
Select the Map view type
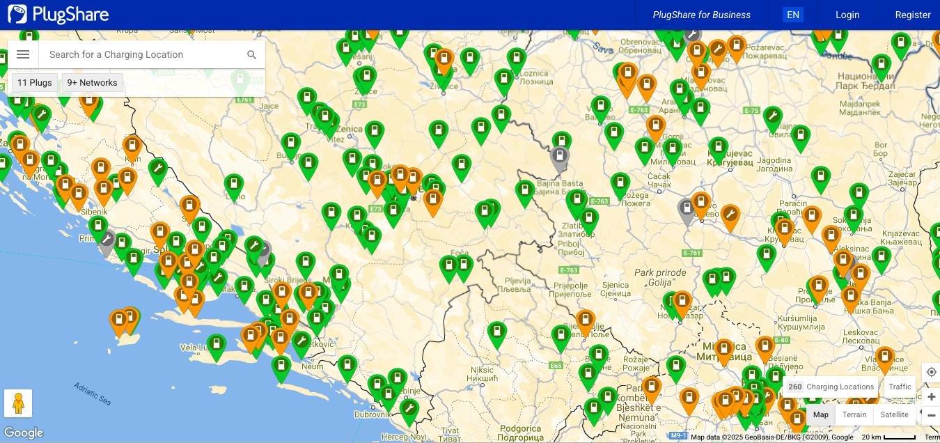click(821, 414)
